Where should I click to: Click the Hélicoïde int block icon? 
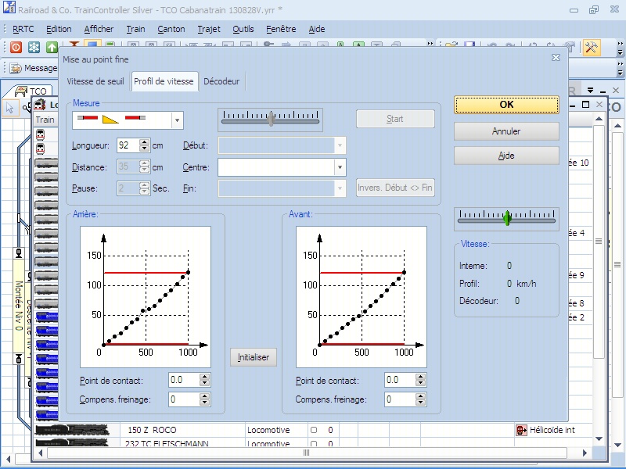click(521, 430)
